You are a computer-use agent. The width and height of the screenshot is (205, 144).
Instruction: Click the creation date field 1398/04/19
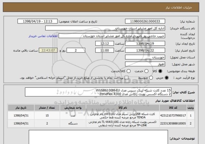coord(145,44)
